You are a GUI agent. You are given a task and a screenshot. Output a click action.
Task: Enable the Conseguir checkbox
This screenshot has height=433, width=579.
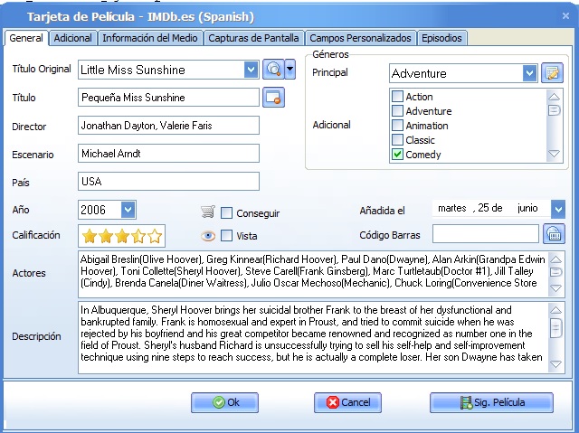pos(227,213)
